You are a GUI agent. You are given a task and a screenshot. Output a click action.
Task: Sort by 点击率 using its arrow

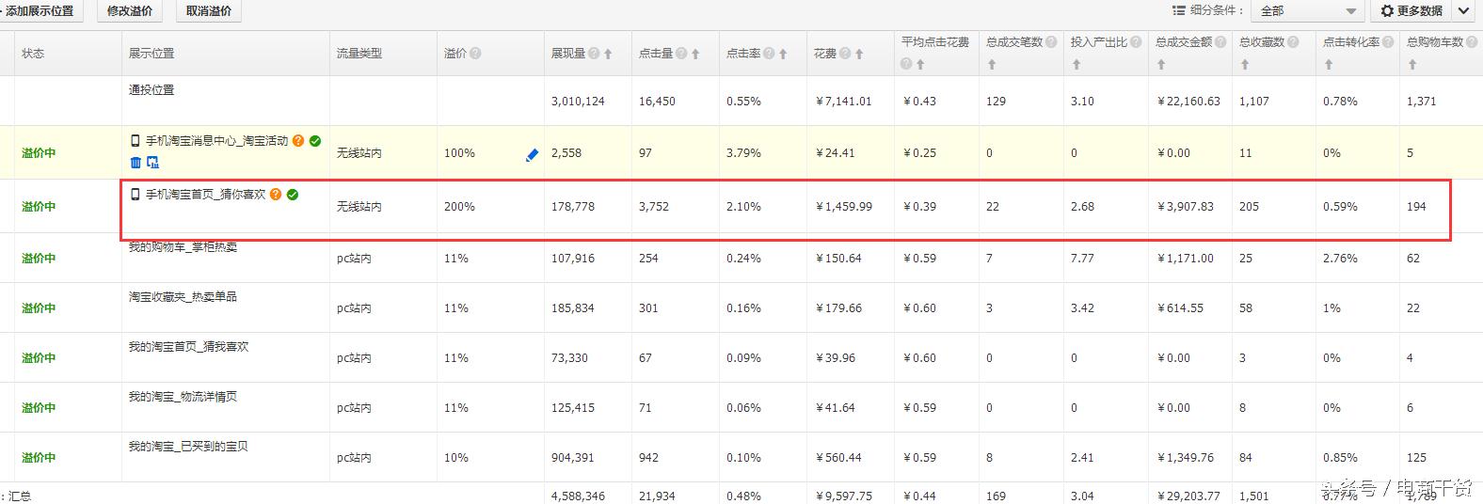click(783, 54)
